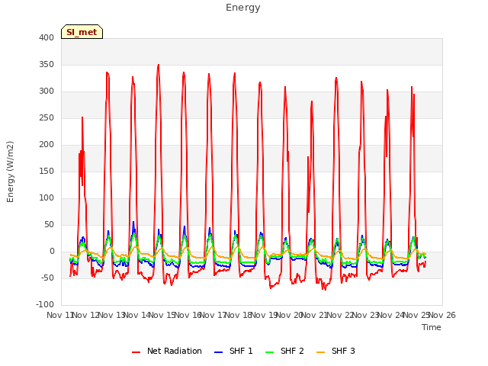Viewport: 488px width, 366px height.
Task: Click the Time x-axis label
Action: [x=432, y=327]
